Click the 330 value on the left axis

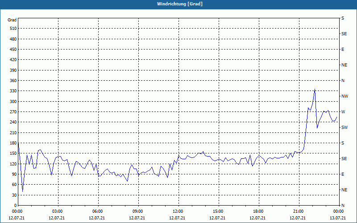coord(13,91)
